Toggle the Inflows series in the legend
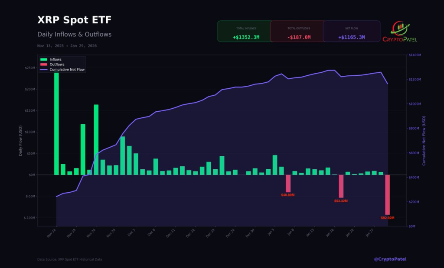The width and height of the screenshot is (444, 268). [x=55, y=59]
